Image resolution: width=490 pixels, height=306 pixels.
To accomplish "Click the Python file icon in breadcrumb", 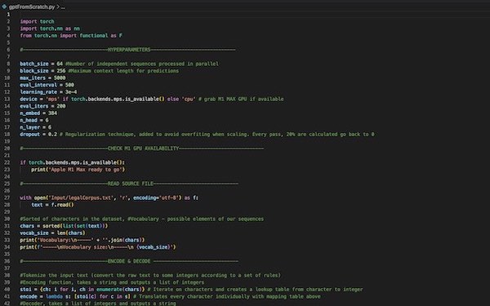I will (x=4, y=7).
